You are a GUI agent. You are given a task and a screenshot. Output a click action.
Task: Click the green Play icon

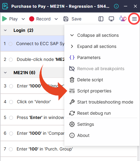coord(4,19)
